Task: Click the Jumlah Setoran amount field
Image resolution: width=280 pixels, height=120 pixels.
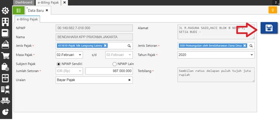Action: pos(109,71)
